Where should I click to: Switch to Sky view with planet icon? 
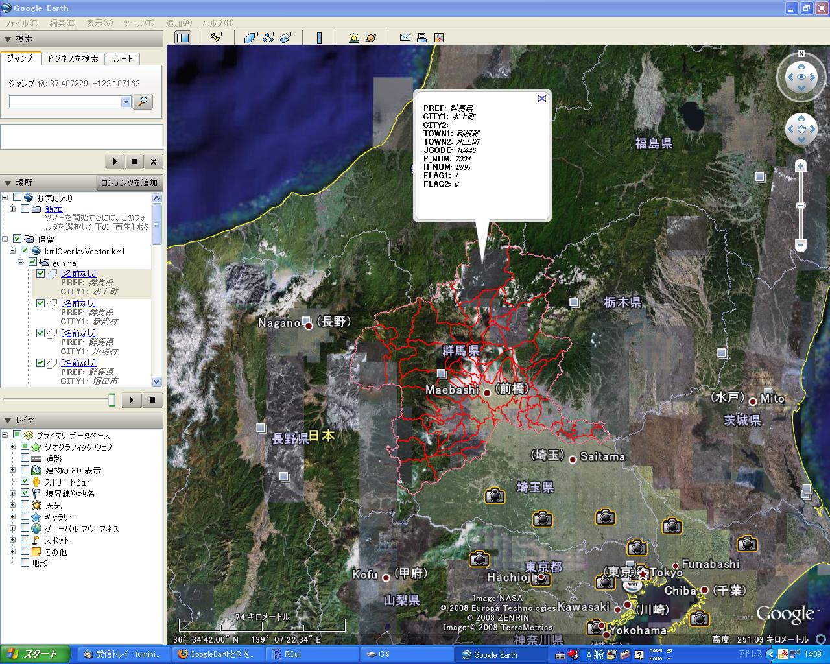(371, 38)
